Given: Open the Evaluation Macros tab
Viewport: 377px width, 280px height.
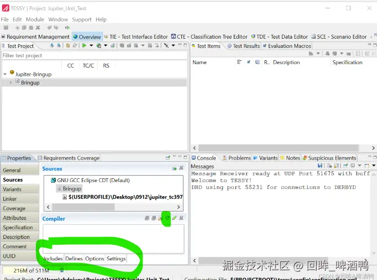Looking at the screenshot, I should [287, 46].
